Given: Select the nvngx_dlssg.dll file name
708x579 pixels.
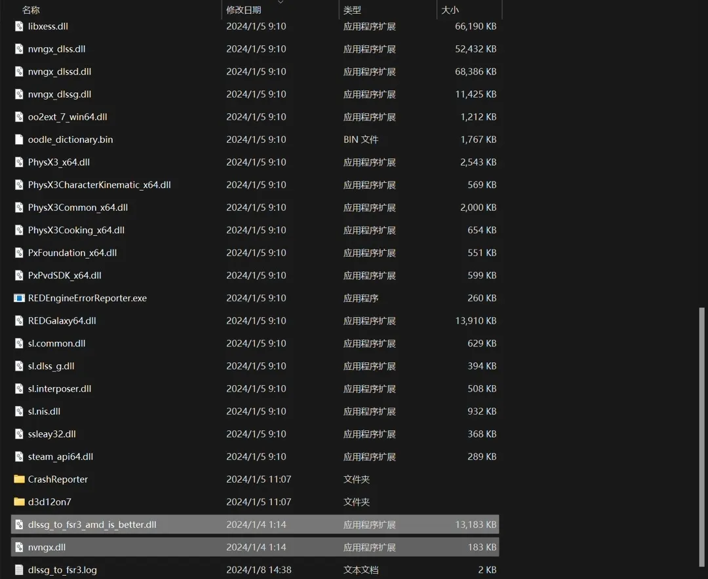Looking at the screenshot, I should click(x=60, y=94).
